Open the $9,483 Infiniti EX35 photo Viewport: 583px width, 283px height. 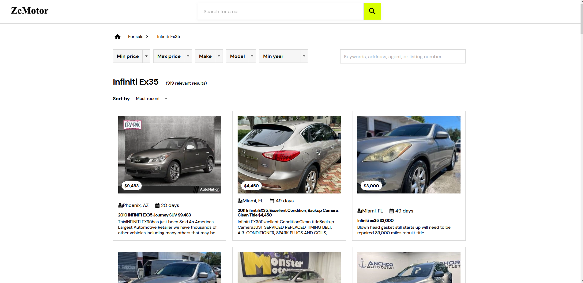[x=170, y=155]
